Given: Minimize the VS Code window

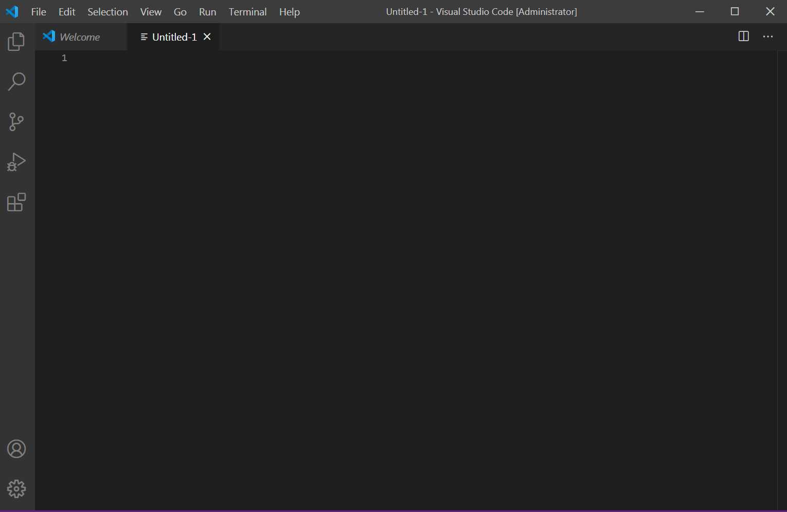Looking at the screenshot, I should point(700,11).
